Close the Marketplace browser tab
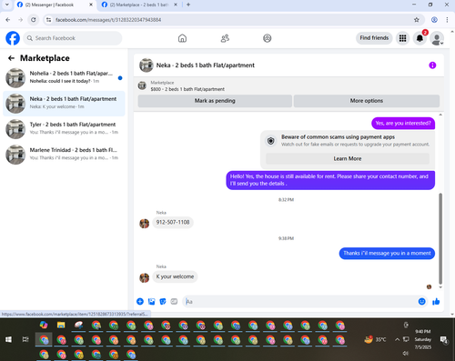Image resolution: width=455 pixels, height=361 pixels. [x=176, y=5]
